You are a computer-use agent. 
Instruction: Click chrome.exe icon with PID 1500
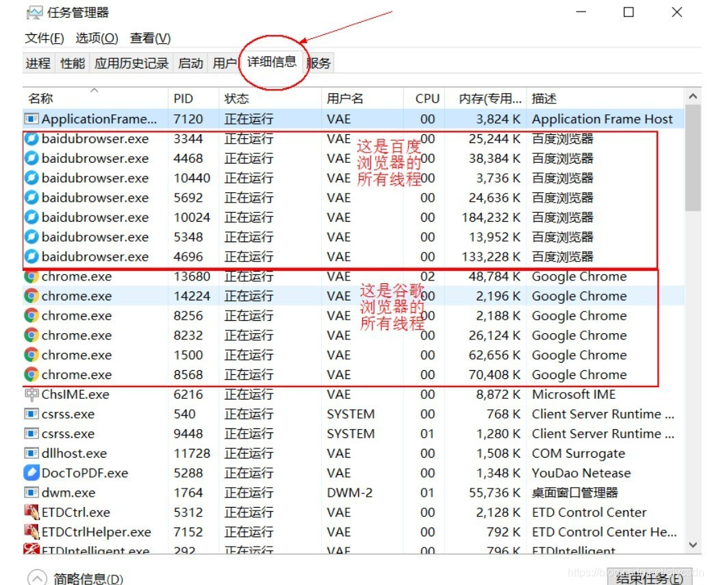31,354
